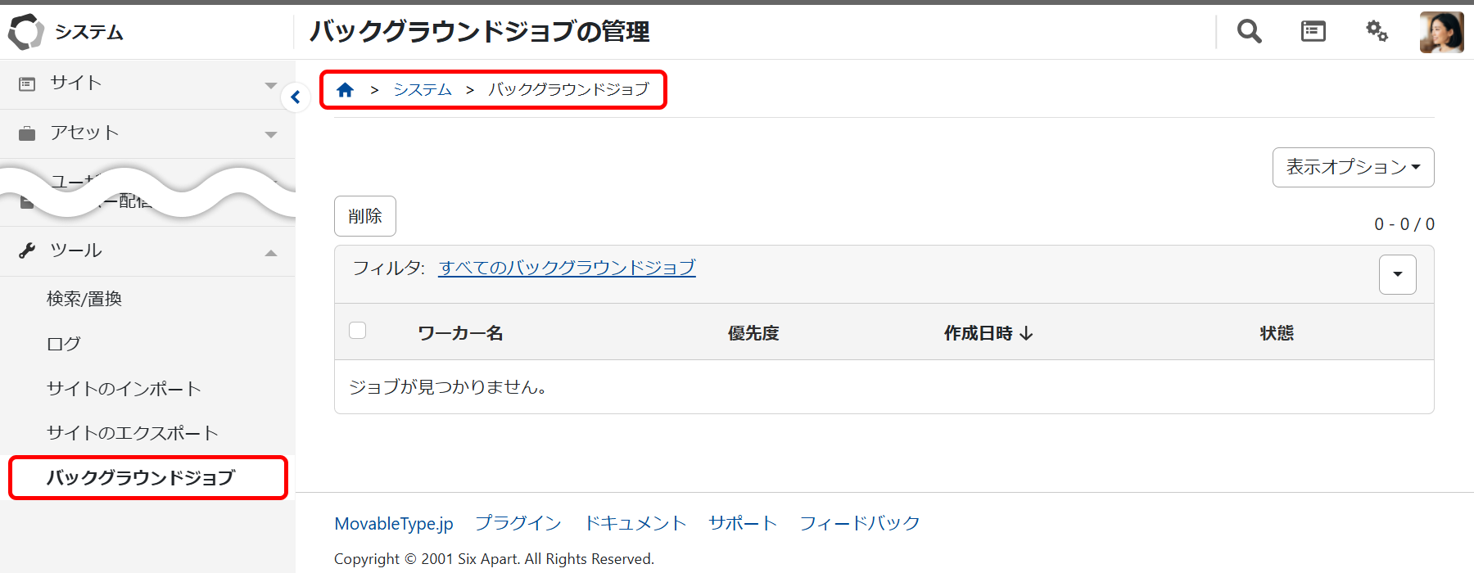Screen dimensions: 1474x573
Task: Click the すべてのバックグラウンドジョブ filter link
Action: pyautogui.click(x=567, y=268)
